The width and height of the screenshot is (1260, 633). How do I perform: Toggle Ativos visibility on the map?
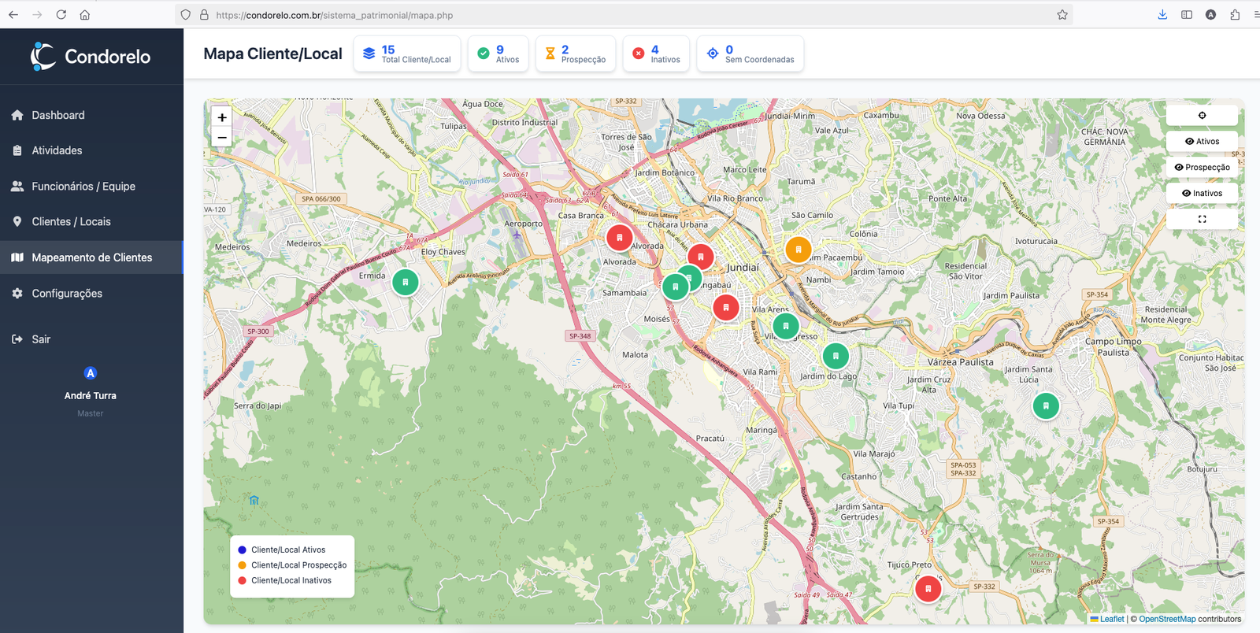[x=1202, y=142]
